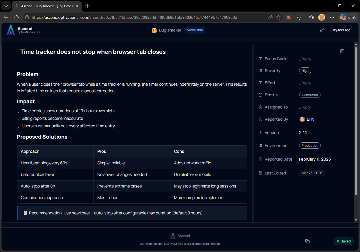Click the browser profile avatar
360x252 pixels.
click(322, 17)
